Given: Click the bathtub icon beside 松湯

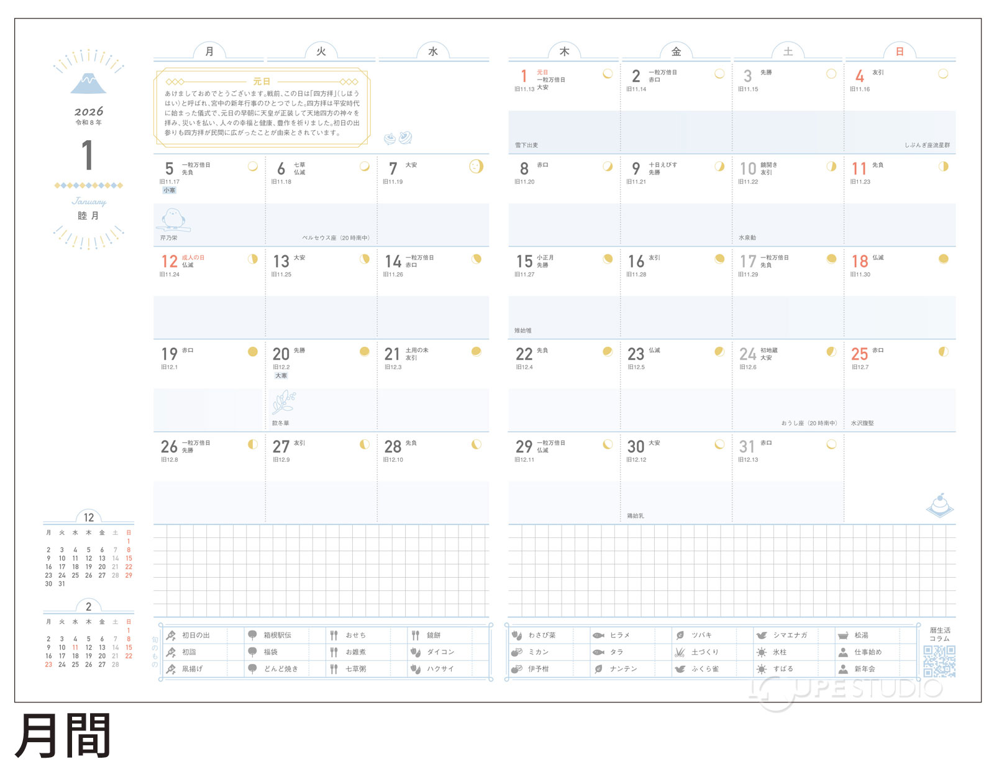Looking at the screenshot, I should point(843,635).
